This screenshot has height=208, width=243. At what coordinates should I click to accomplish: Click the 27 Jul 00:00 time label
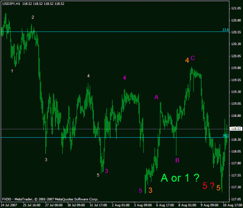pos(54,205)
